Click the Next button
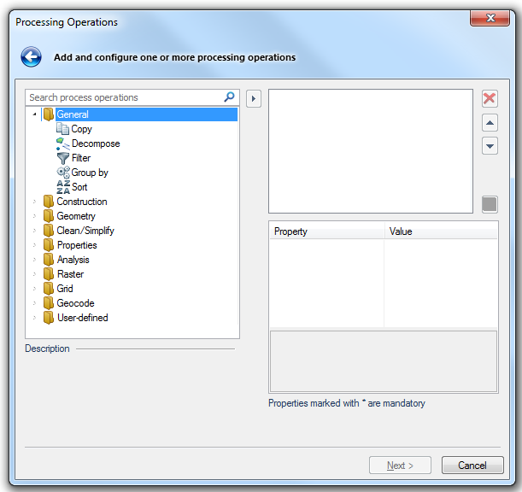The image size is (522, 492). click(400, 465)
